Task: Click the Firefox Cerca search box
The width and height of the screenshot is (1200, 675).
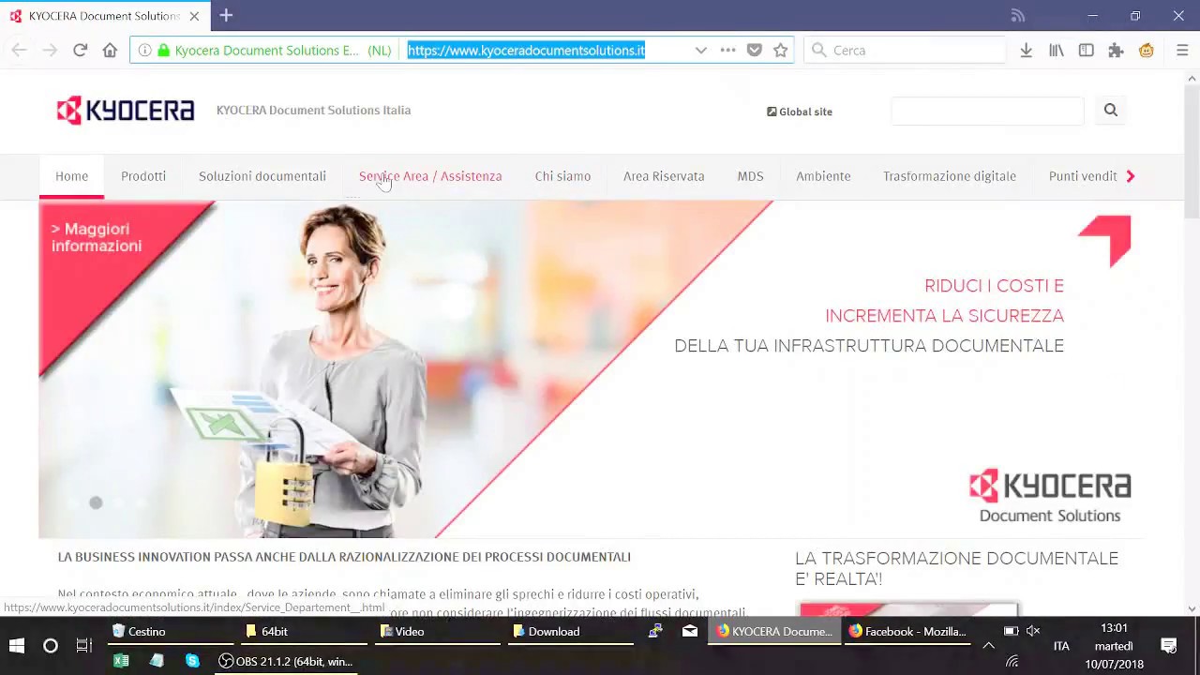Action: tap(905, 51)
